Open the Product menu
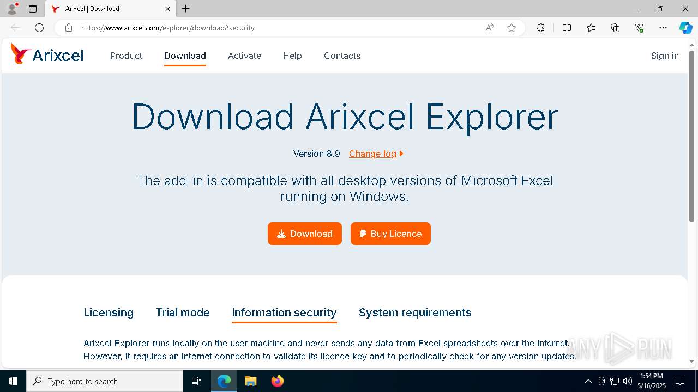Image resolution: width=698 pixels, height=392 pixels. pyautogui.click(x=126, y=56)
